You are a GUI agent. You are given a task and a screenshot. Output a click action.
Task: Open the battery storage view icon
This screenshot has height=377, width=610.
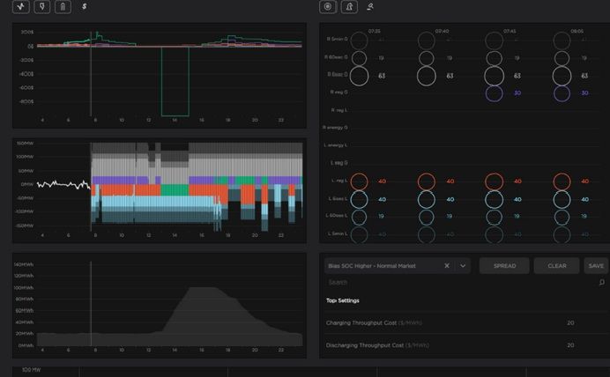coord(62,7)
